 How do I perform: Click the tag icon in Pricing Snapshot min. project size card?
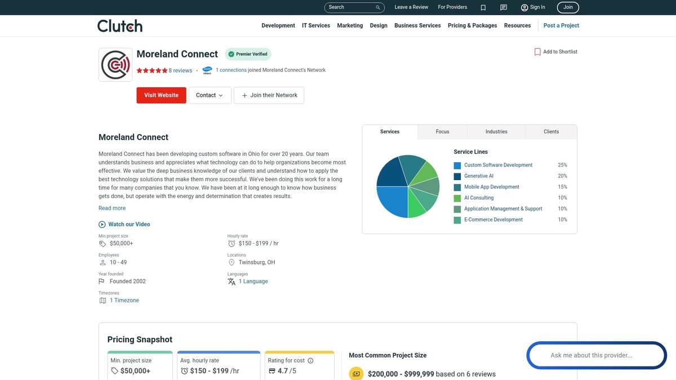pyautogui.click(x=114, y=371)
